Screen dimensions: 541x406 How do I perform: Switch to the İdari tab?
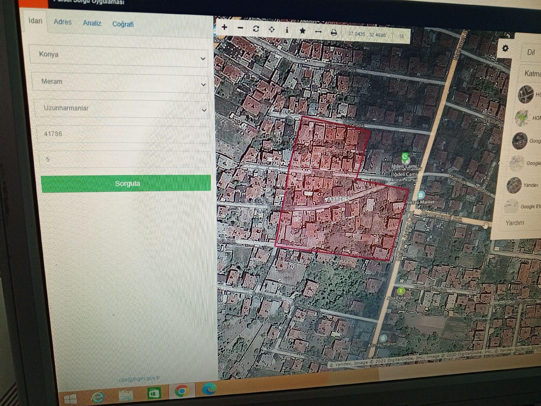35,21
